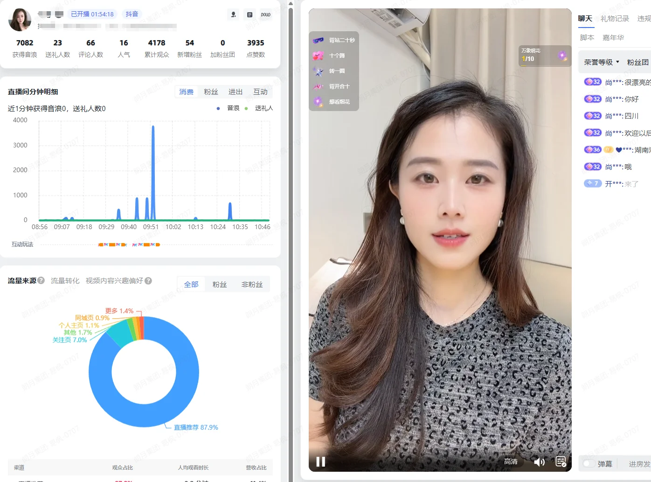Click the add-follower person icon in the header
This screenshot has width=651, height=482.
point(233,14)
